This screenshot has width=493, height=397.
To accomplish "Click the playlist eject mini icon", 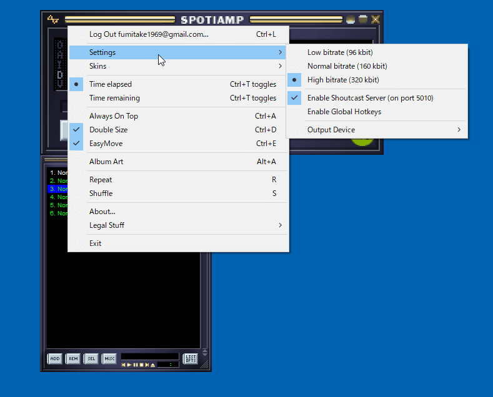I will [x=152, y=365].
